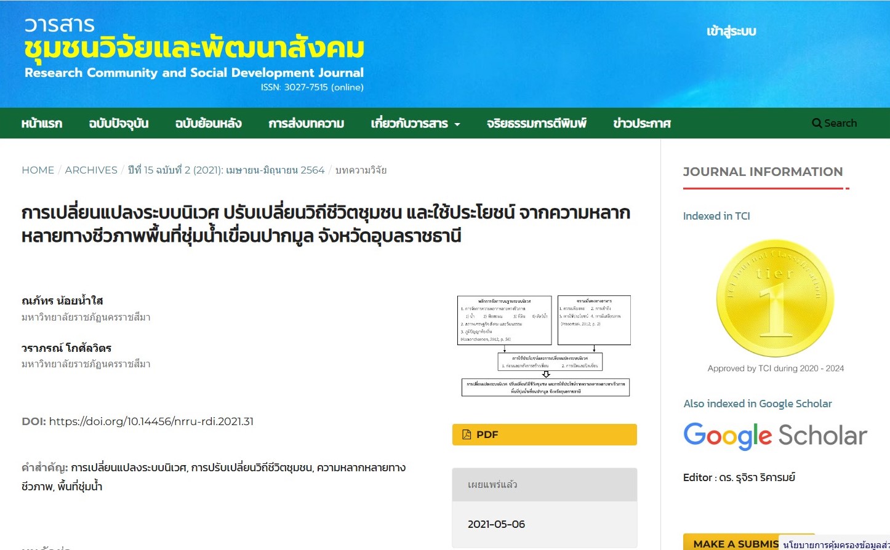Open the article DOI link
The height and width of the screenshot is (550, 890).
point(151,421)
